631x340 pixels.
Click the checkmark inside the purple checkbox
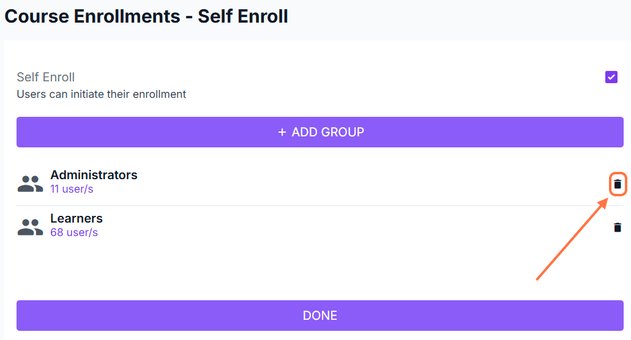tap(611, 77)
